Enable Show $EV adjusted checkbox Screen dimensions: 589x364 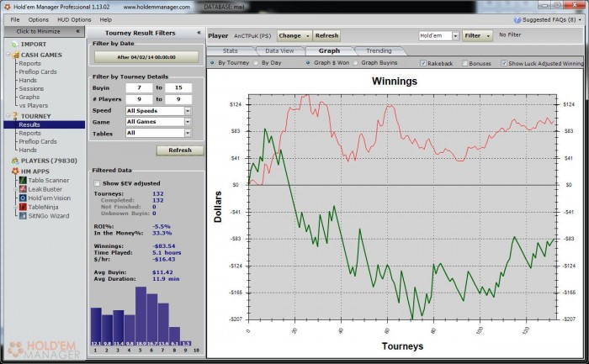pos(97,183)
